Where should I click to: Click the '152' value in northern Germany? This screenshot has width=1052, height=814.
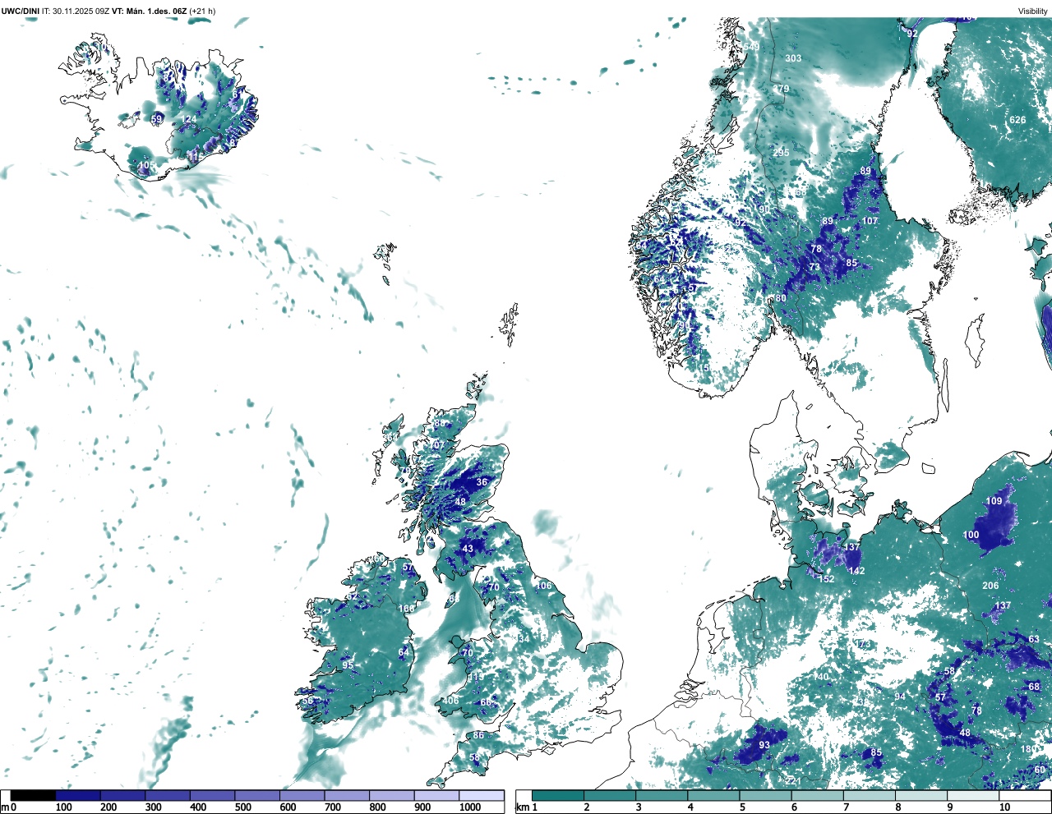(x=827, y=579)
